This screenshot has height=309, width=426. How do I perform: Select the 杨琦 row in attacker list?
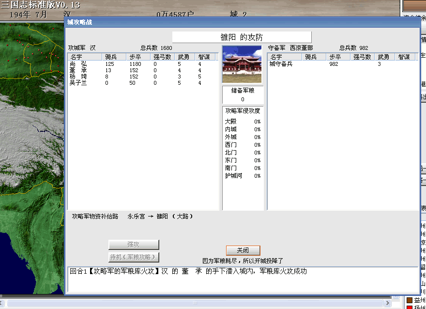click(78, 77)
